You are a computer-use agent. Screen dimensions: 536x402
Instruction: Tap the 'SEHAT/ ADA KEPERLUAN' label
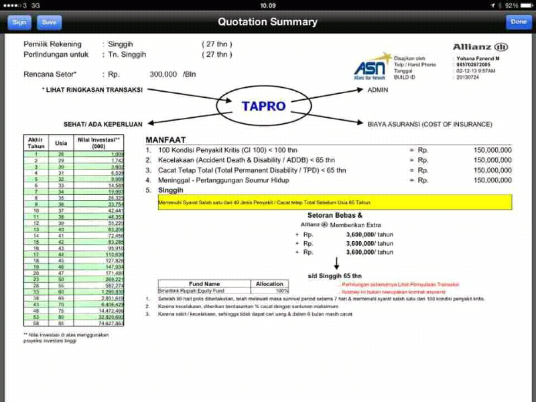(x=103, y=125)
